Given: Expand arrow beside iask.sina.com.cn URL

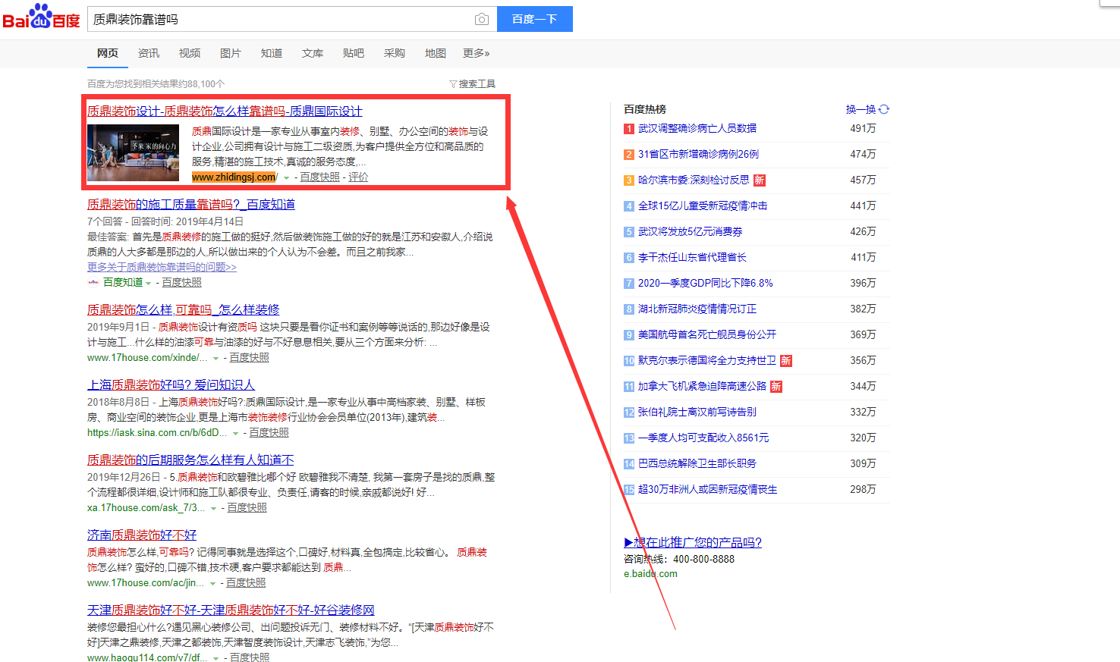Looking at the screenshot, I should 235,434.
